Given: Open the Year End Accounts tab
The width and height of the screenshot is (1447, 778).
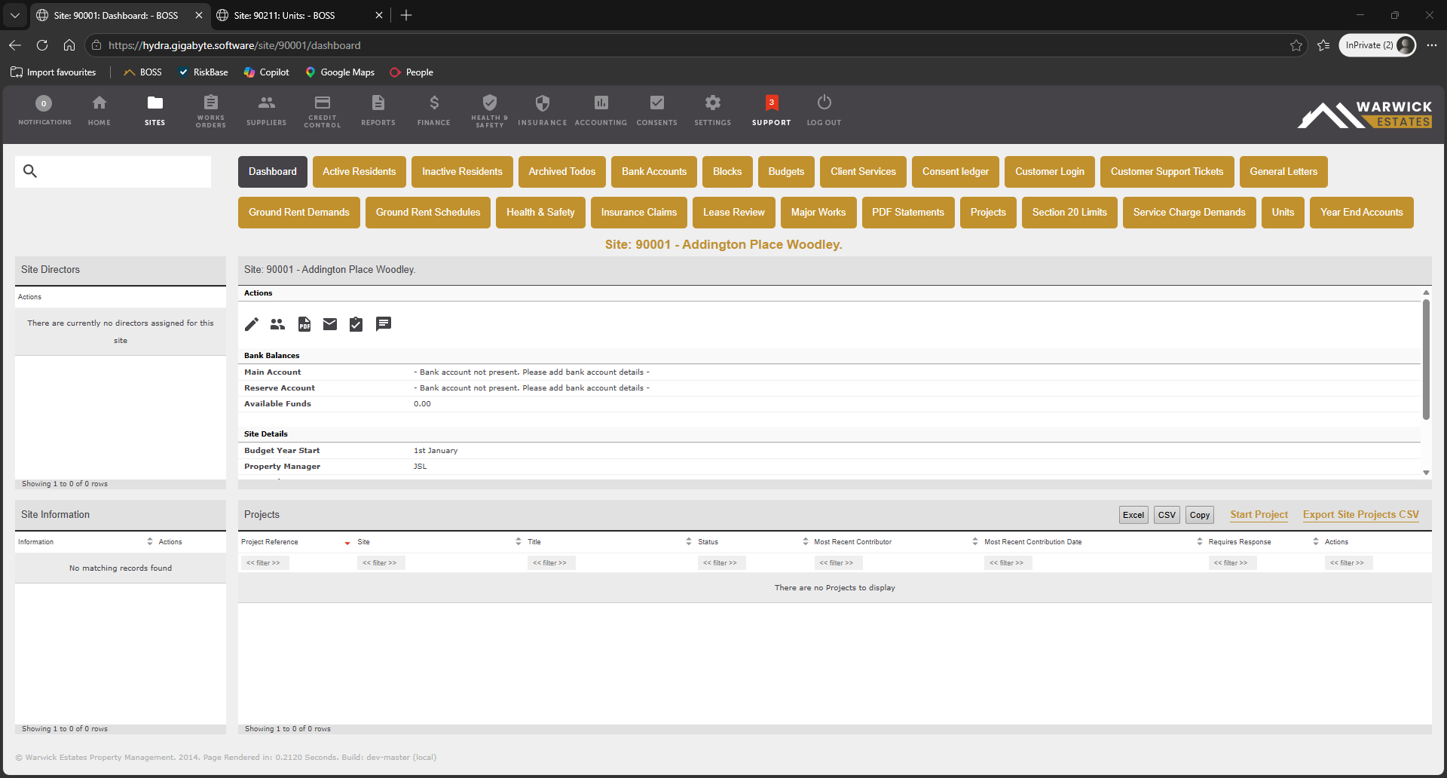Looking at the screenshot, I should click(x=1362, y=213).
